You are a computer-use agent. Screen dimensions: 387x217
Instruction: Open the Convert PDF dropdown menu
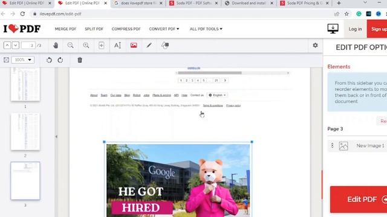(x=164, y=29)
